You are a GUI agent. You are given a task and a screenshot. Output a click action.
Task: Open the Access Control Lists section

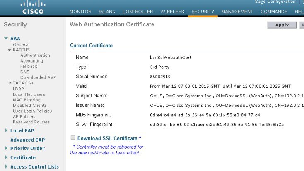click(34, 167)
